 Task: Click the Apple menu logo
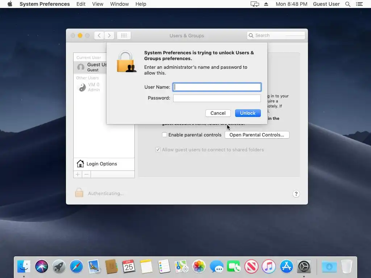point(10,4)
